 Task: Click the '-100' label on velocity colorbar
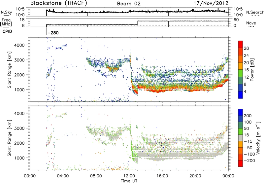pyautogui.click(x=249, y=154)
